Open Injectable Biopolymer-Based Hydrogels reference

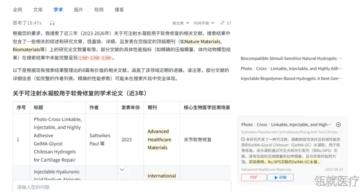coord(291,78)
